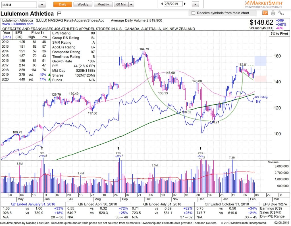Click the 3% to Pivot box
The image size is (291, 226).
coord(279,33)
